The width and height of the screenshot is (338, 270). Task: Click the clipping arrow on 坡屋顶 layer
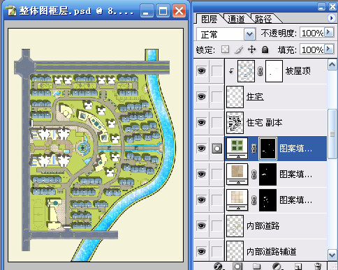coord(231,71)
